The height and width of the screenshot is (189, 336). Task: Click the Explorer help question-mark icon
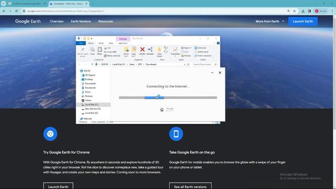pos(218,43)
